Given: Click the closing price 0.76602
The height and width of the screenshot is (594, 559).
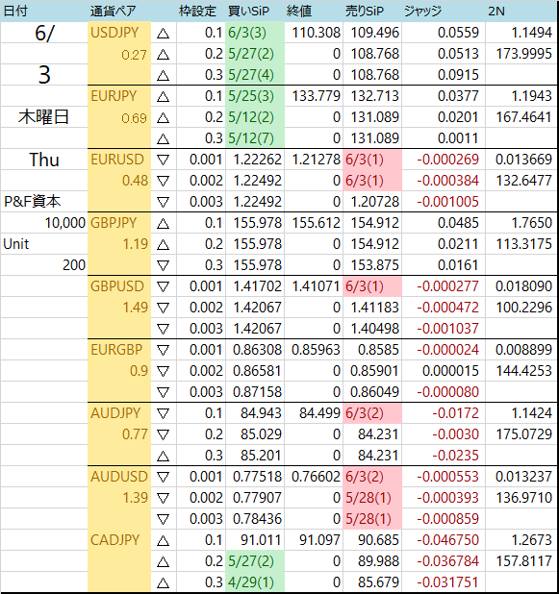Looking at the screenshot, I should (x=317, y=476).
